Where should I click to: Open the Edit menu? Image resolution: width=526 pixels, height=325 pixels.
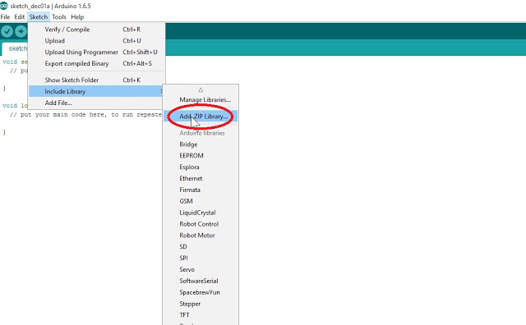(x=20, y=16)
